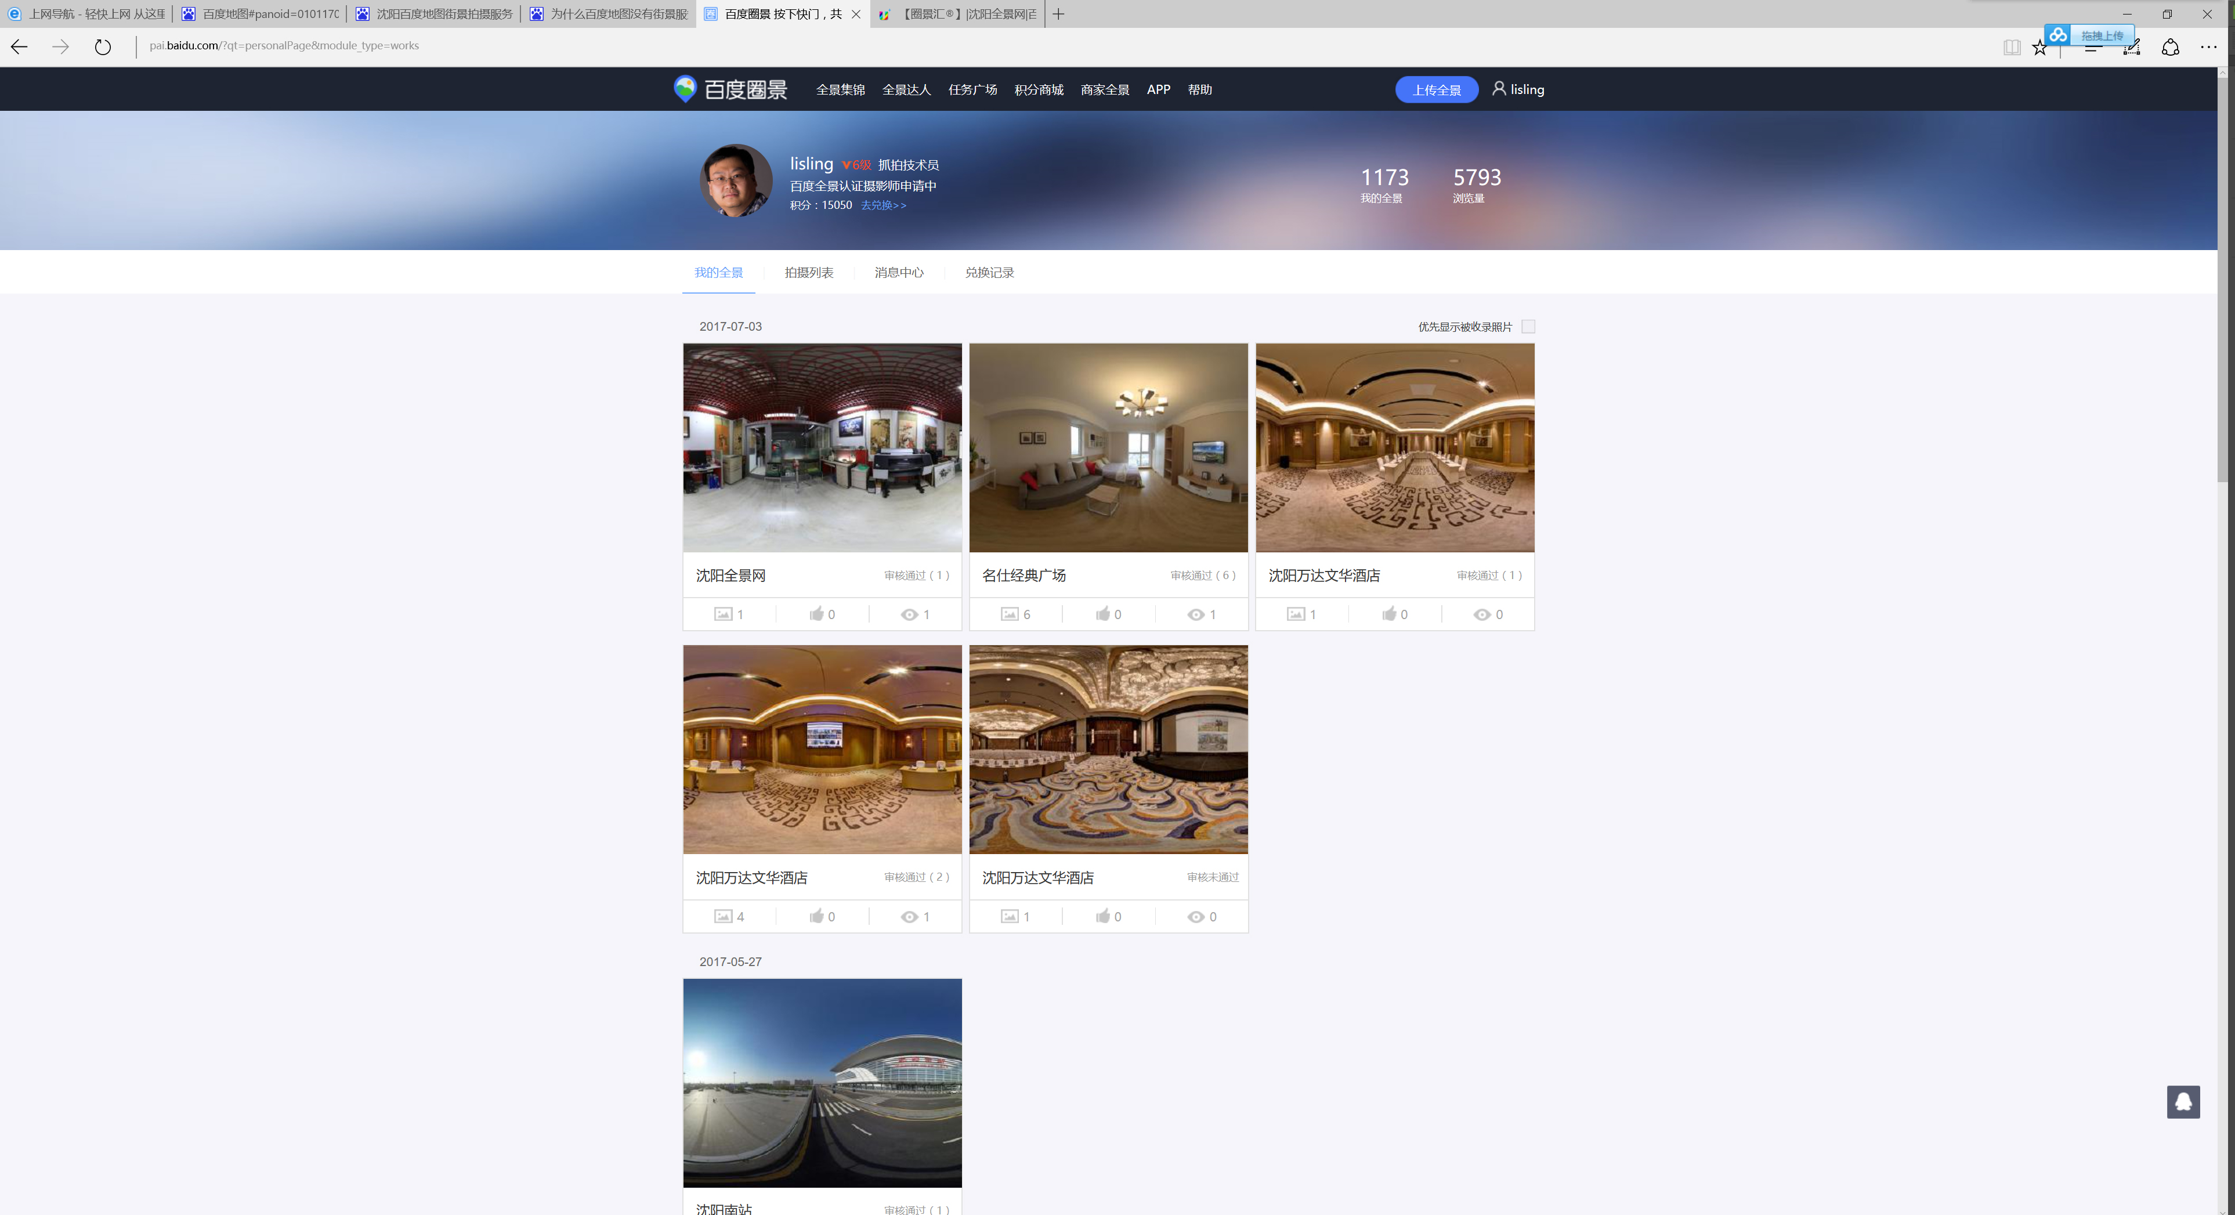This screenshot has width=2235, height=1215.
Task: Click the QQ chat floating icon
Action: point(2183,1101)
